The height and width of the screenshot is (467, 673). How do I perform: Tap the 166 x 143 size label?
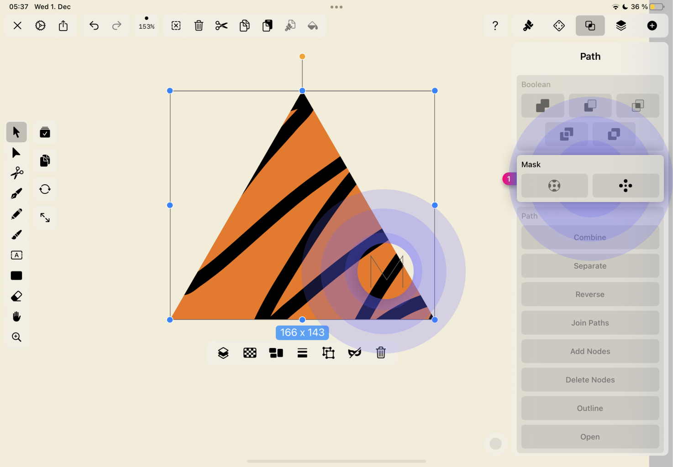(x=302, y=332)
